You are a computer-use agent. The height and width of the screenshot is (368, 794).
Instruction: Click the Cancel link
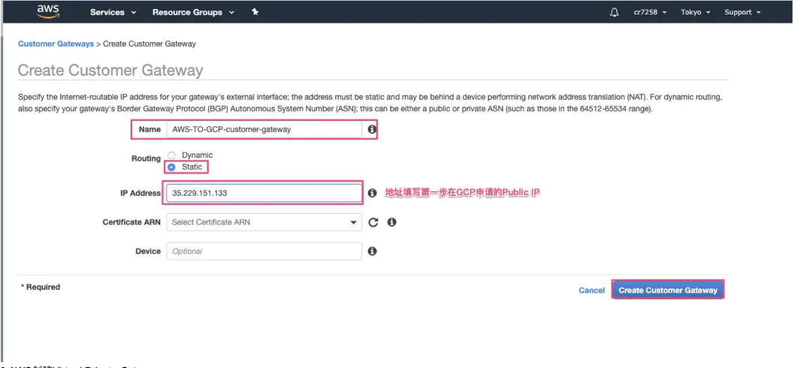591,290
